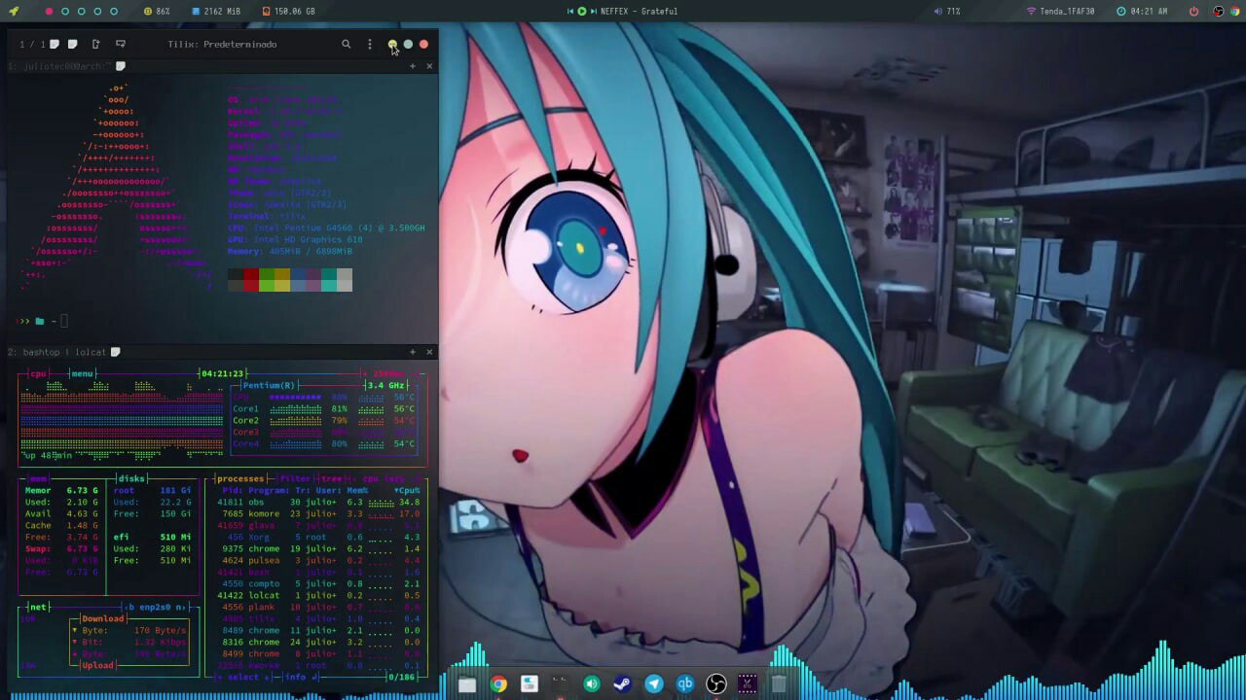Skip to next track in top bar
Viewport: 1246px width, 700px height.
coord(593,12)
